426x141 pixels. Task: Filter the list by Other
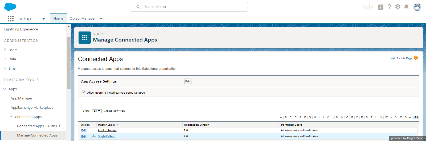click(x=408, y=117)
